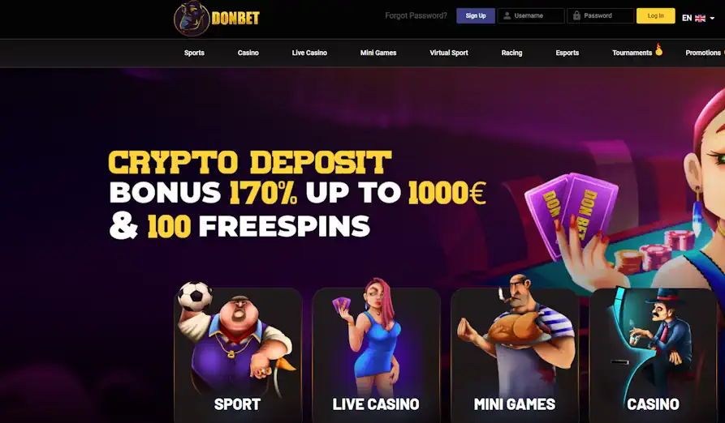Click the user icon in Username field
This screenshot has height=423, width=725.
(507, 15)
